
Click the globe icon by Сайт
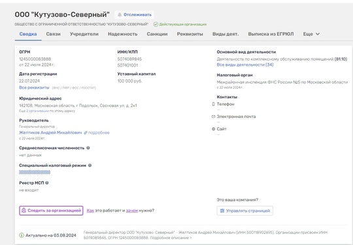click(213, 129)
